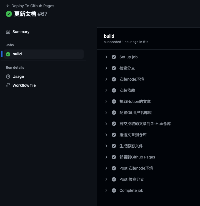
Task: Expand the Post 检查分支 step chevron
Action: [x=106, y=179]
